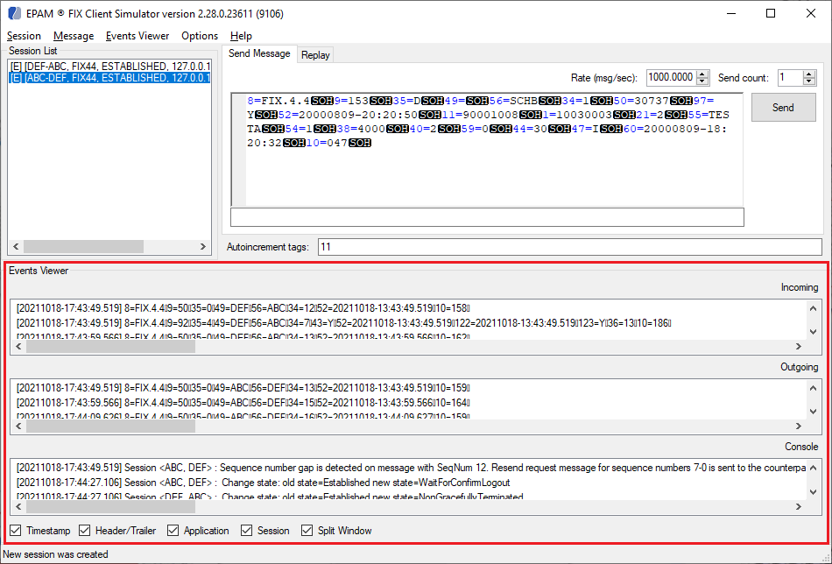832x564 pixels.
Task: Decrease the Send count value
Action: click(808, 81)
